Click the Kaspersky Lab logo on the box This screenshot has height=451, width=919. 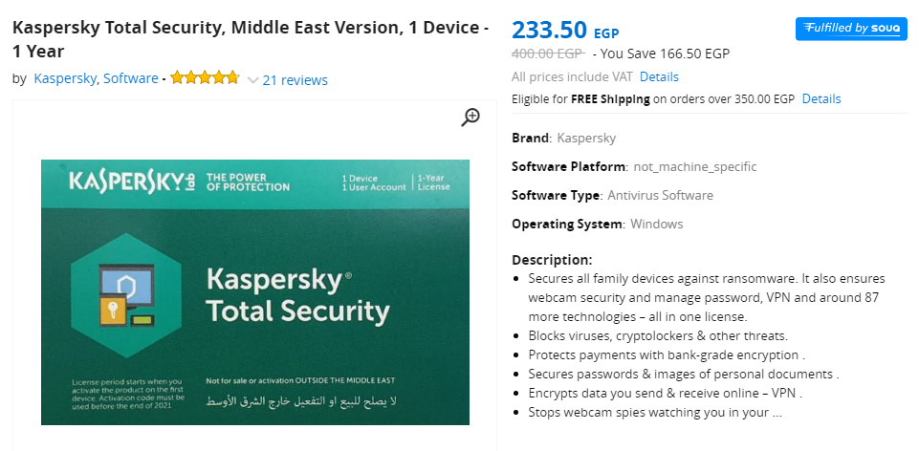tap(131, 183)
